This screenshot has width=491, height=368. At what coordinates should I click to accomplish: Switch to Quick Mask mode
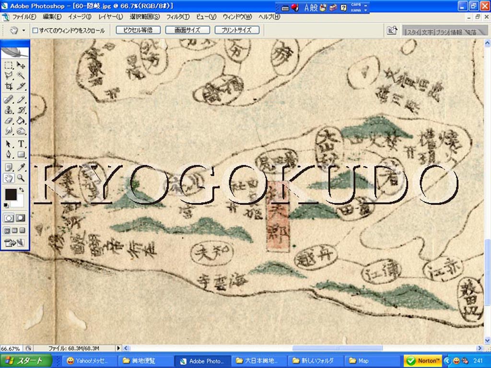click(x=21, y=218)
